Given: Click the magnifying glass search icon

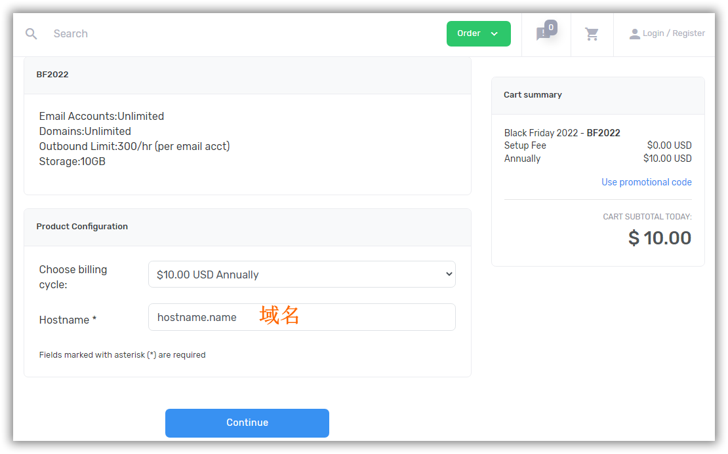Looking at the screenshot, I should pyautogui.click(x=31, y=33).
